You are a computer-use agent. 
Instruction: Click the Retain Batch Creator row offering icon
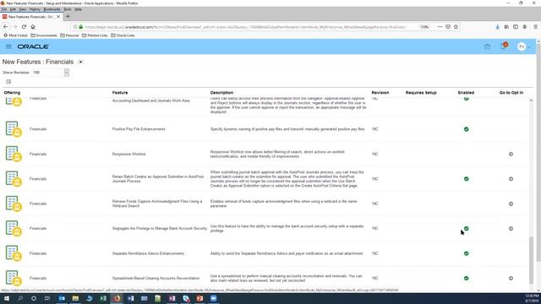point(14,178)
